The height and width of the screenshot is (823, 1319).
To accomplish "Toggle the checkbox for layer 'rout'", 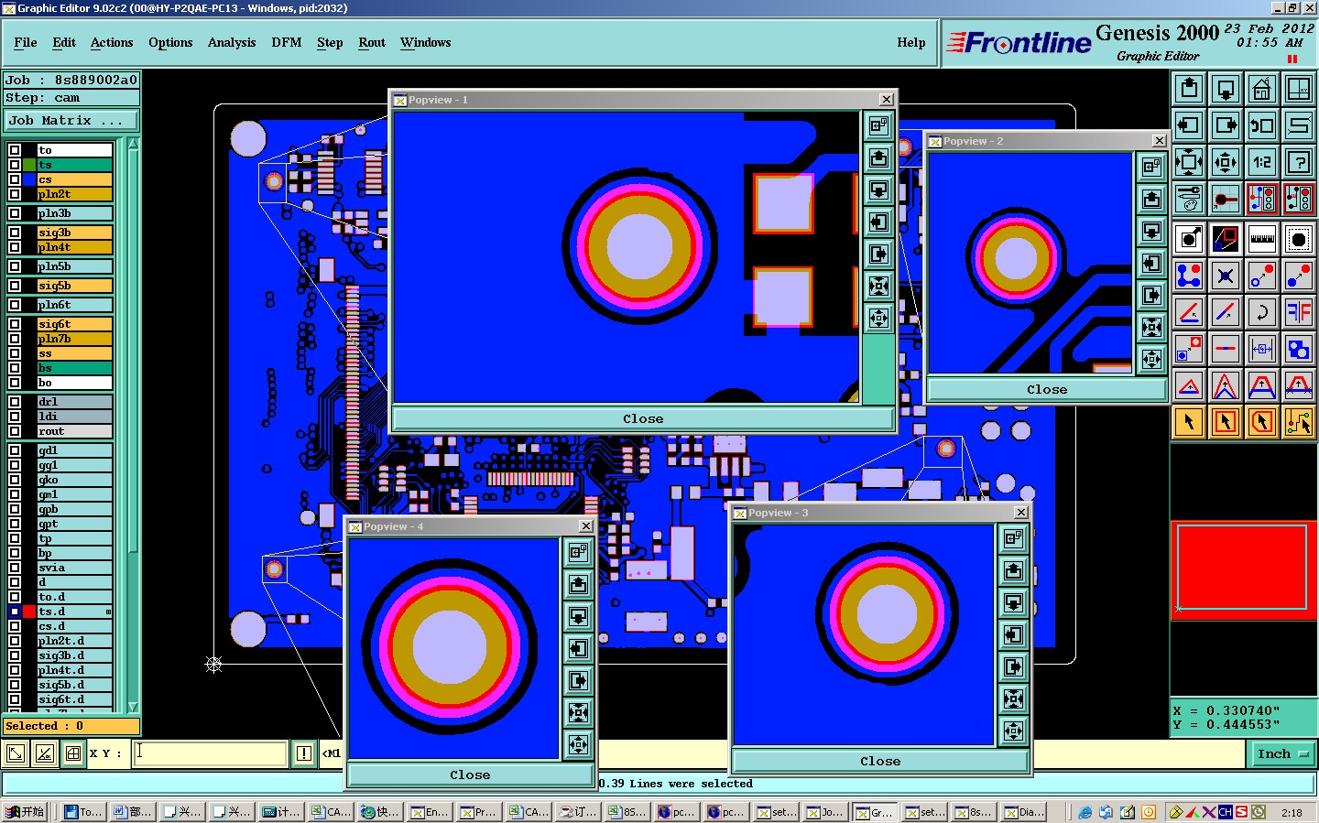I will (x=15, y=431).
